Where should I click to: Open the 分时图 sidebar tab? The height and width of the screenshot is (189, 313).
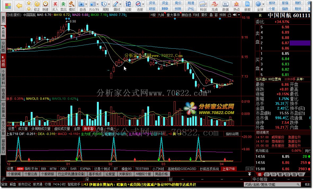coord(3,47)
